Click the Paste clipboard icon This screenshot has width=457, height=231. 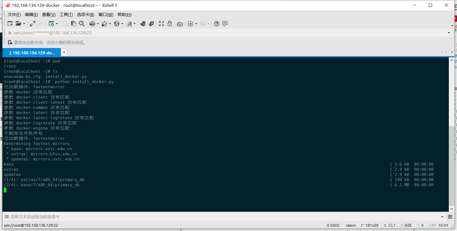pos(74,24)
